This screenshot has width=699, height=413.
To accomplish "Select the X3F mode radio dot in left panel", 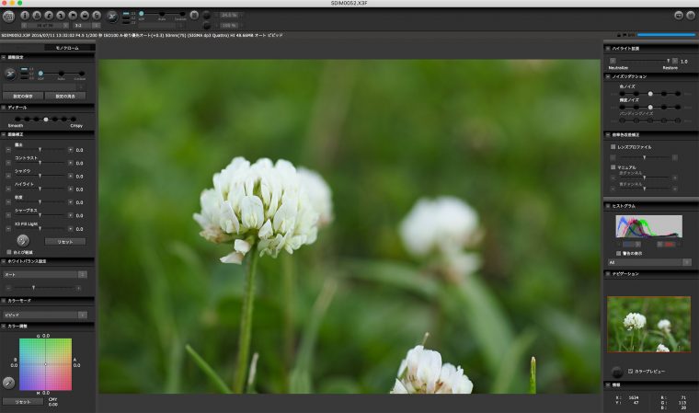I will pyautogui.click(x=40, y=74).
